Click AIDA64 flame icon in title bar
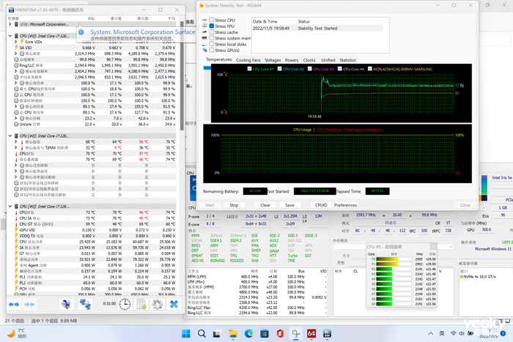The width and height of the screenshot is (513, 342). pyautogui.click(x=202, y=5)
